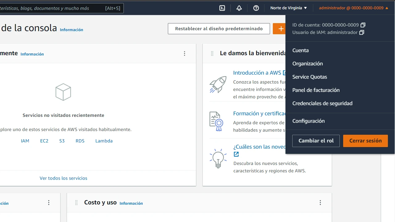The width and height of the screenshot is (395, 222).
Task: Click the cube icon in recently visited
Action: (x=63, y=92)
